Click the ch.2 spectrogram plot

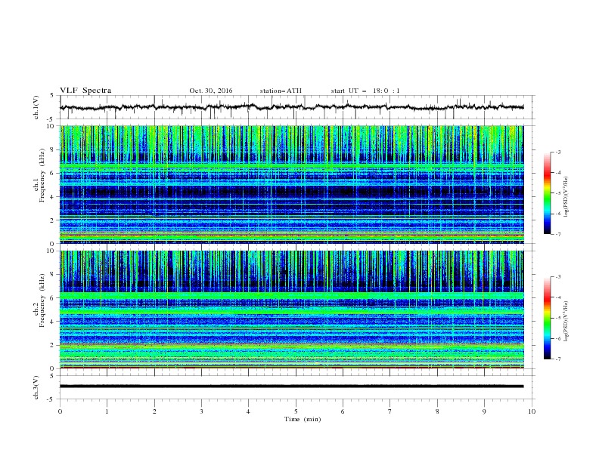[292, 310]
